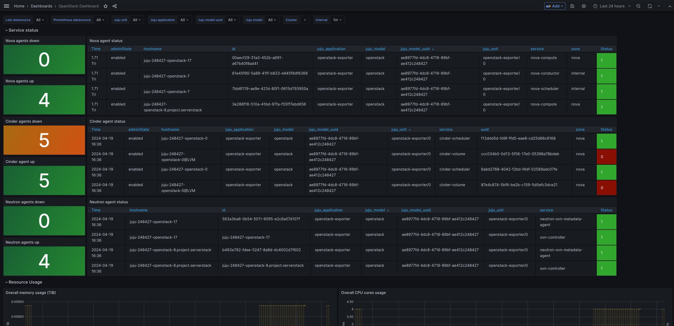Open the Last 24 hours time picker
Image resolution: width=674 pixels, height=326 pixels.
[x=612, y=6]
